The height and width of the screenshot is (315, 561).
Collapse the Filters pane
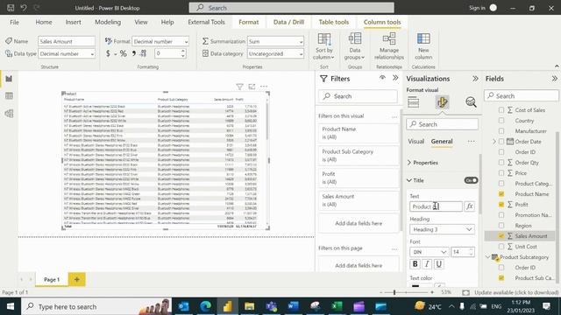point(395,78)
